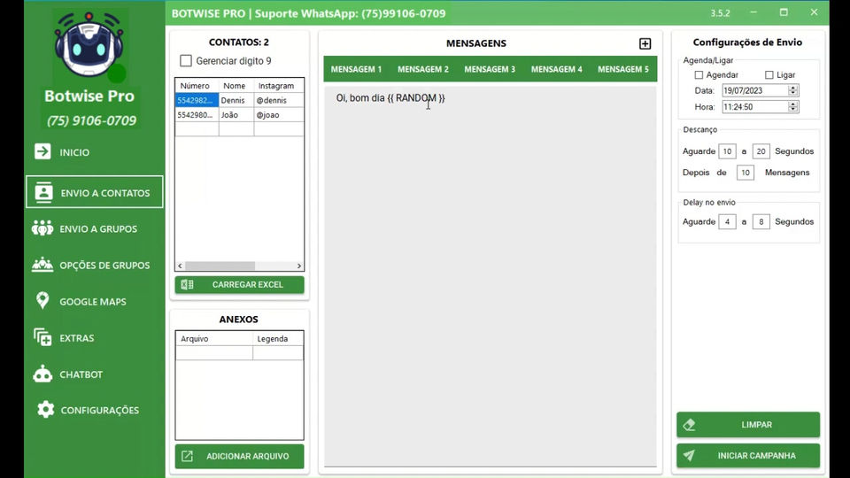The image size is (850, 478).
Task: Click the external-link icon on Adicionar Arquivo
Action: pyautogui.click(x=187, y=457)
